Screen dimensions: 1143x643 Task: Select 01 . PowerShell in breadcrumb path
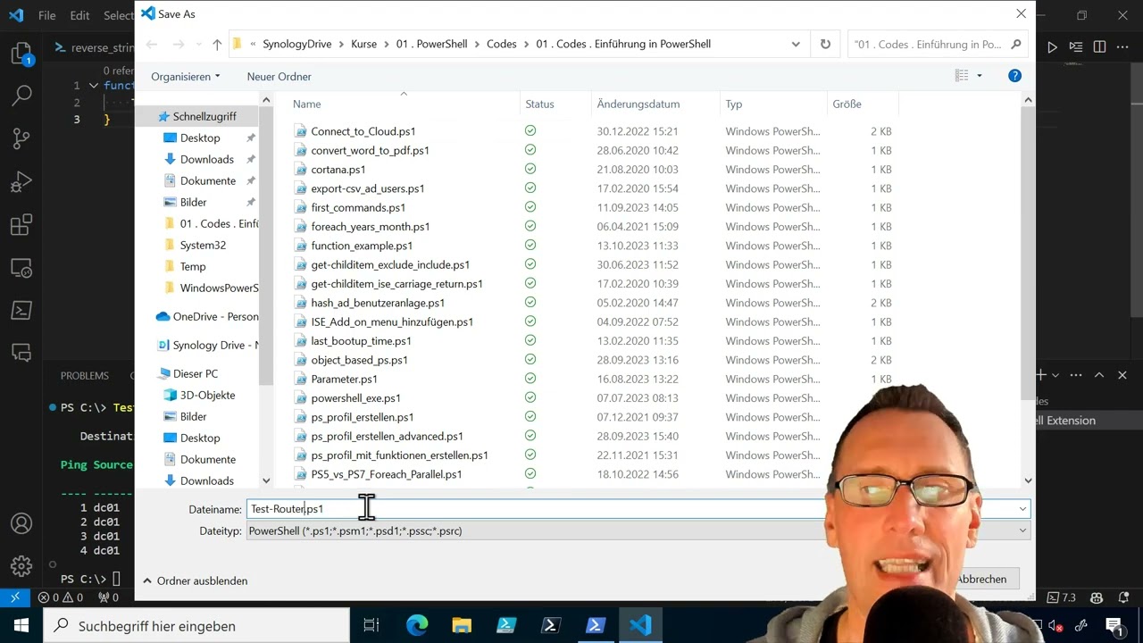(432, 44)
